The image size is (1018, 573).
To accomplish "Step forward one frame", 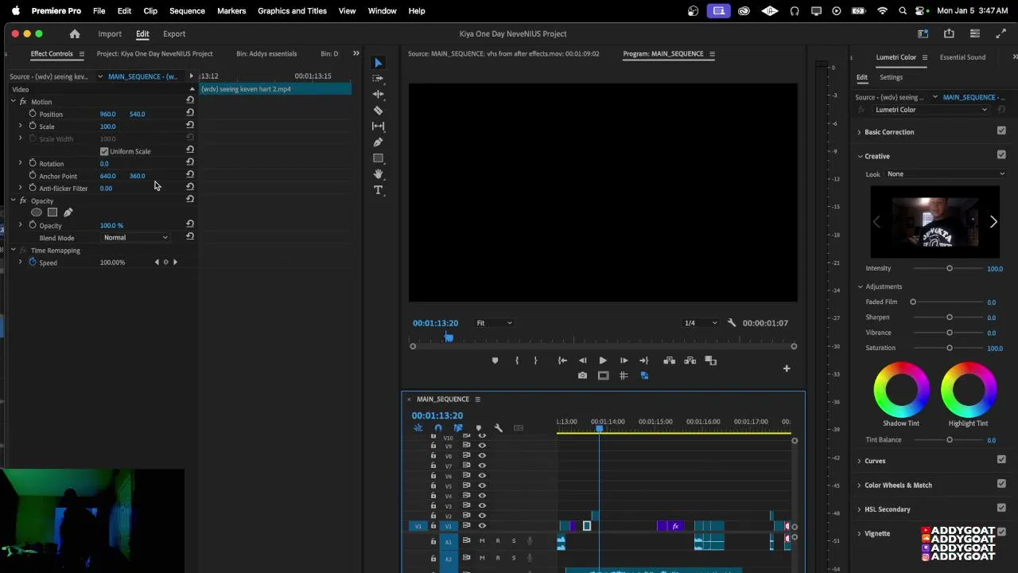I will [x=624, y=361].
